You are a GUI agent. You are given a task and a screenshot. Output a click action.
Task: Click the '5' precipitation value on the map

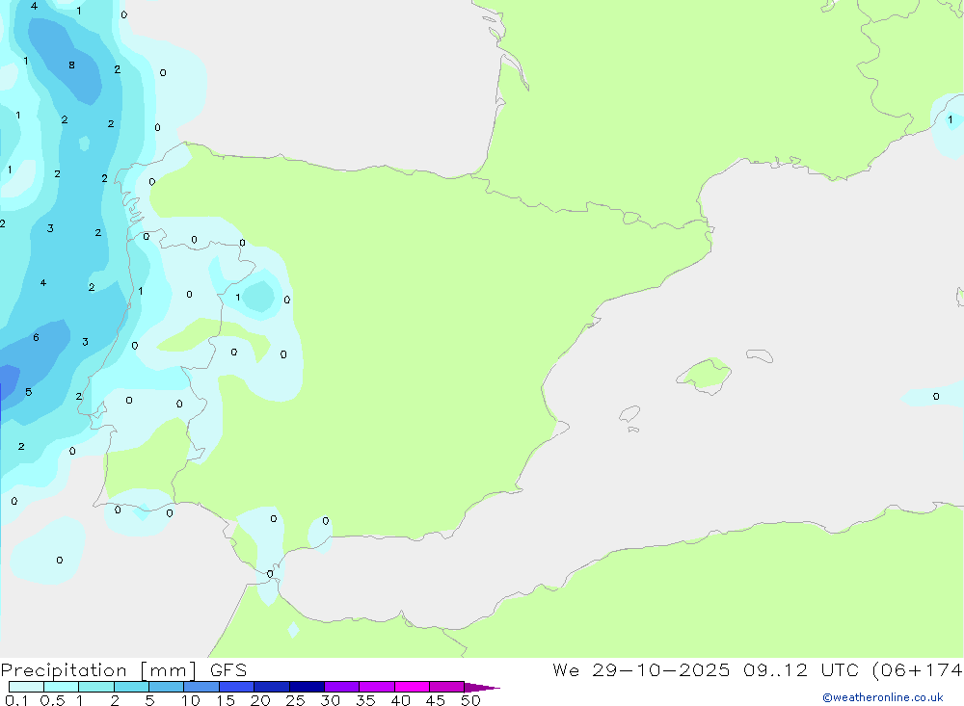point(29,392)
